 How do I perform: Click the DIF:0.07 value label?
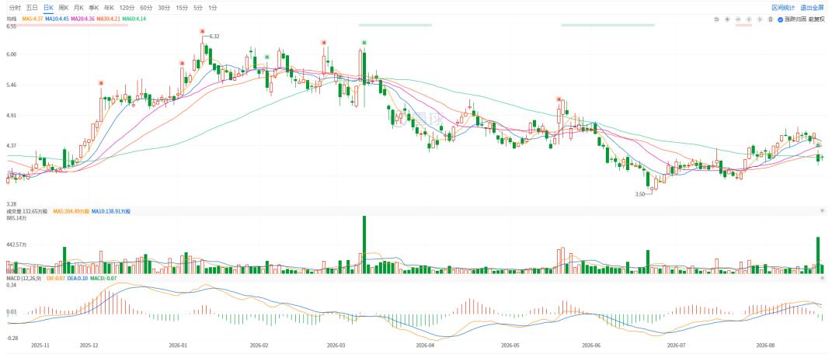pos(56,279)
